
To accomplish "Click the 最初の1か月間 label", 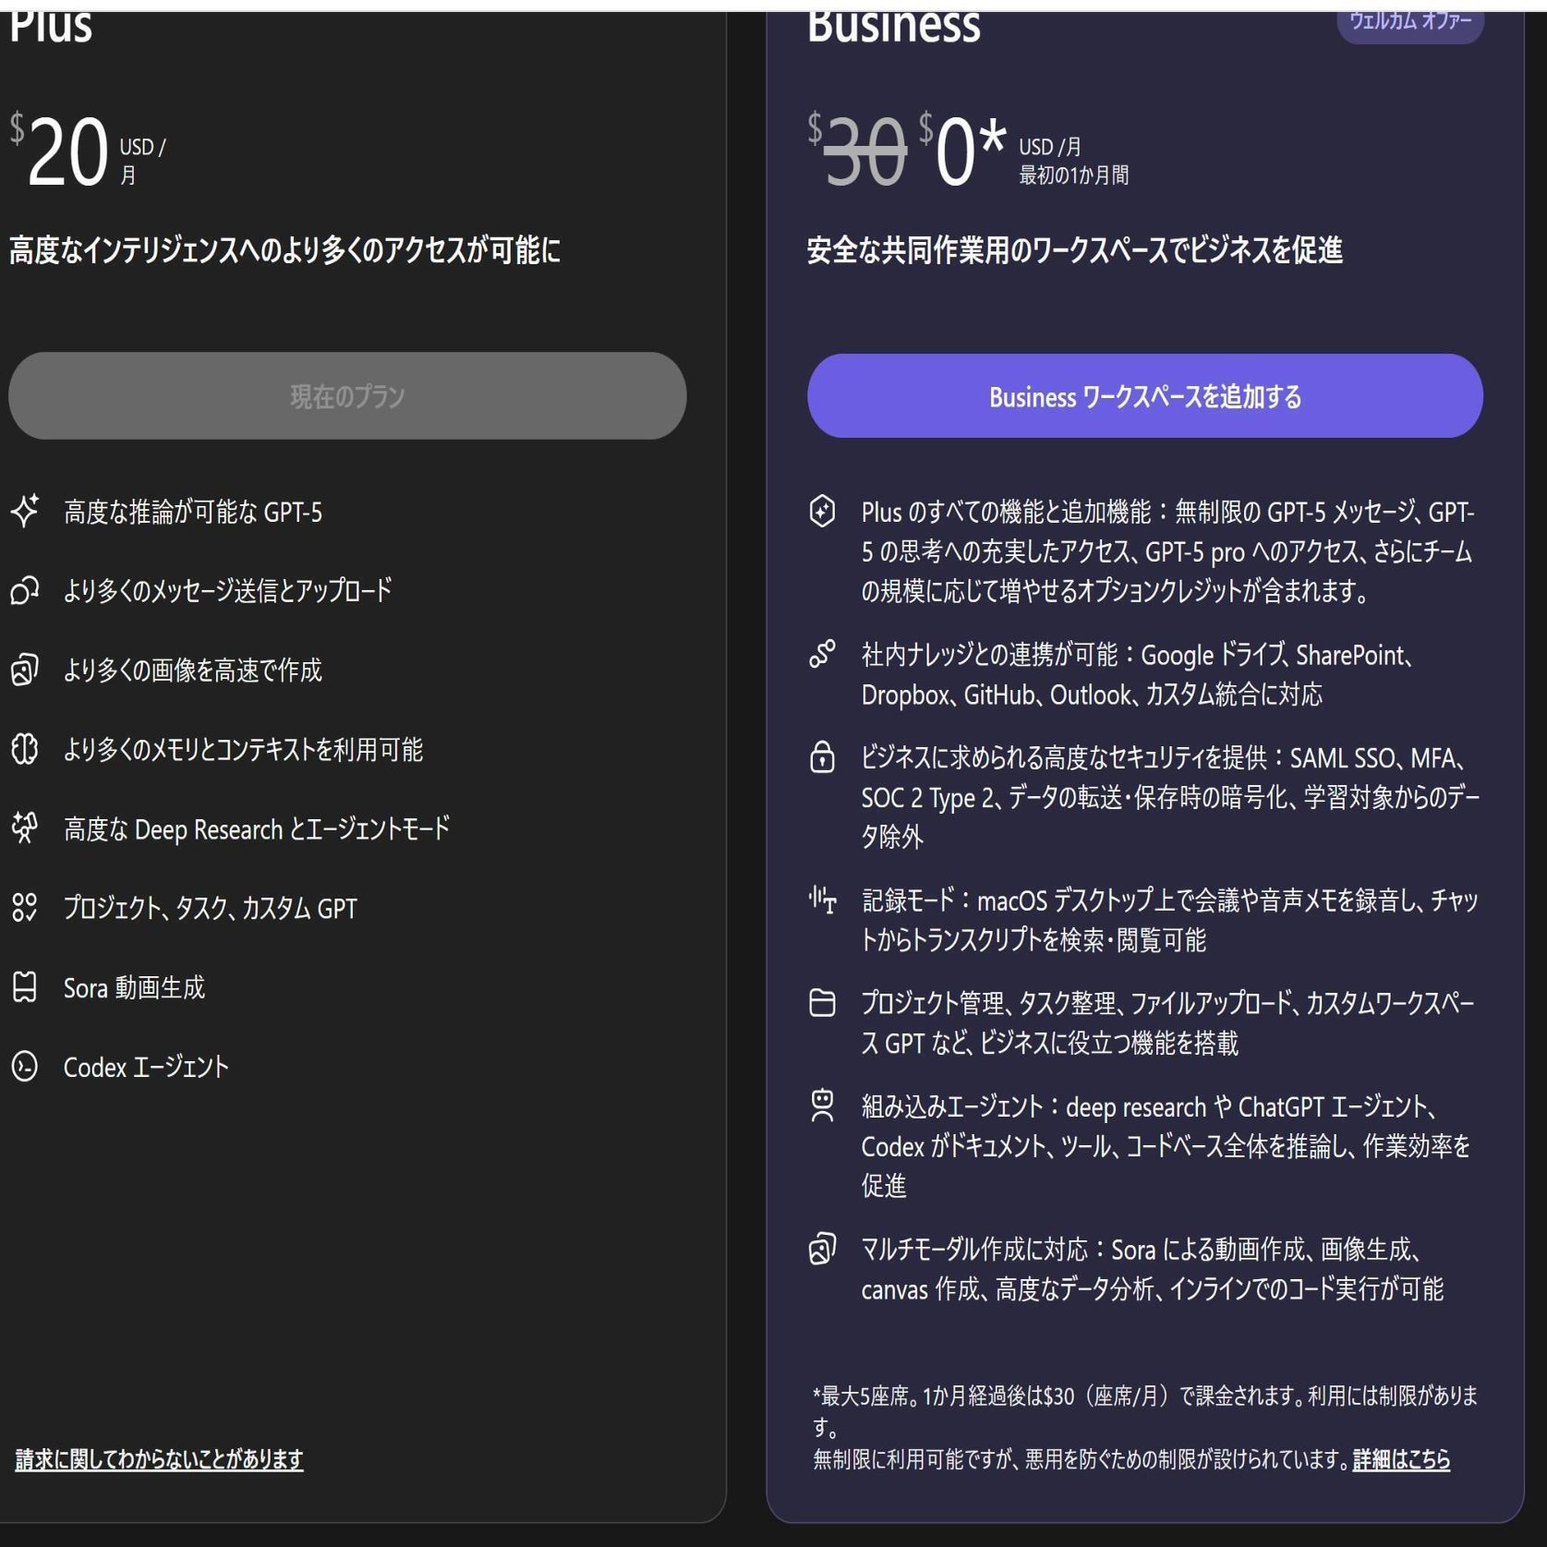I will [1073, 175].
